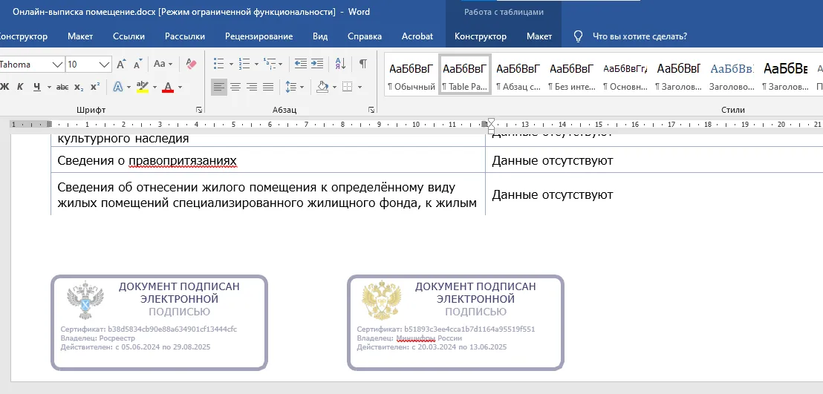Open line spacing options dropdown

pyautogui.click(x=294, y=88)
